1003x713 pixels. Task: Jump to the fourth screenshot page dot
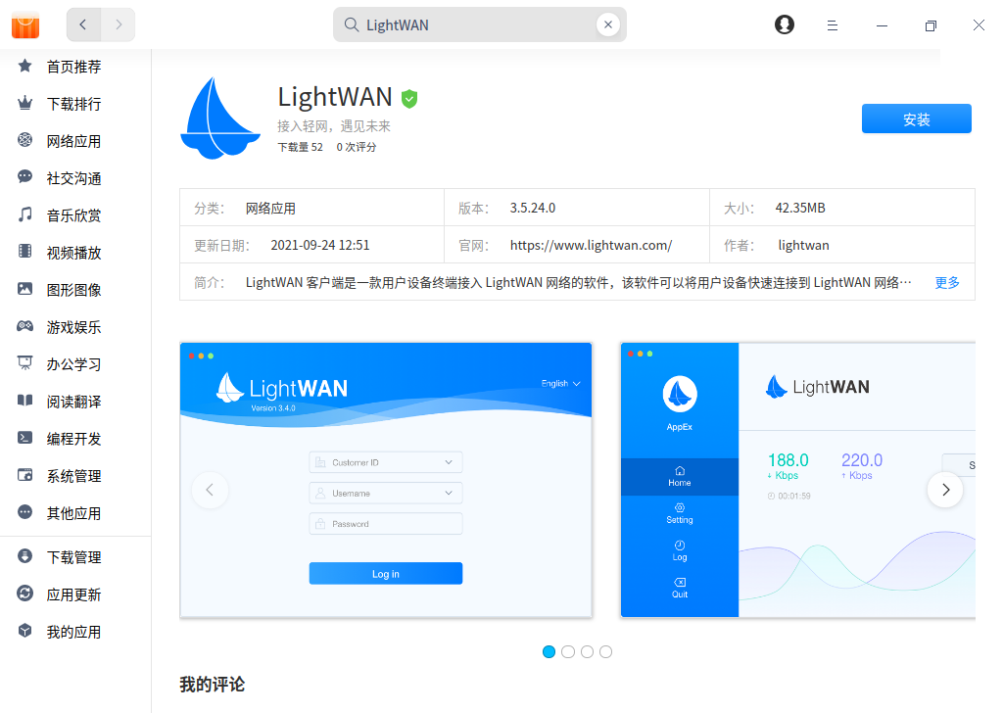(x=605, y=651)
